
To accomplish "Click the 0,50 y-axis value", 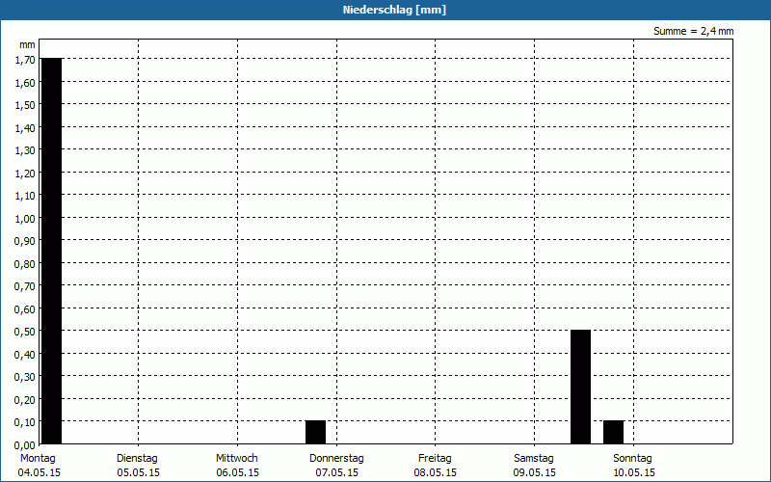I will point(25,332).
